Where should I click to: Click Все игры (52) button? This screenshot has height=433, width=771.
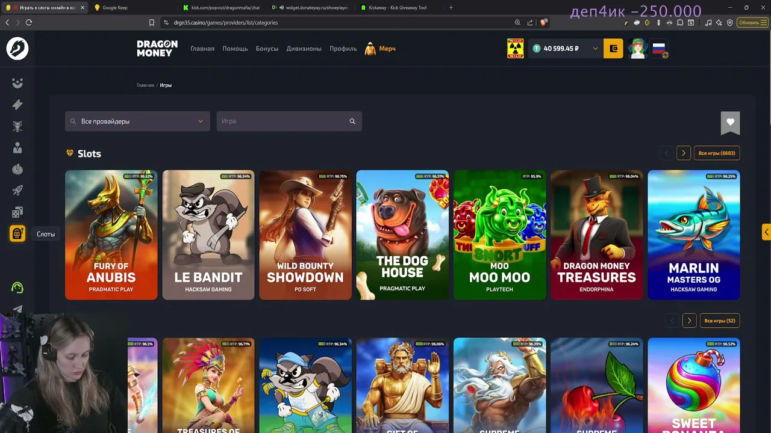pyautogui.click(x=720, y=321)
